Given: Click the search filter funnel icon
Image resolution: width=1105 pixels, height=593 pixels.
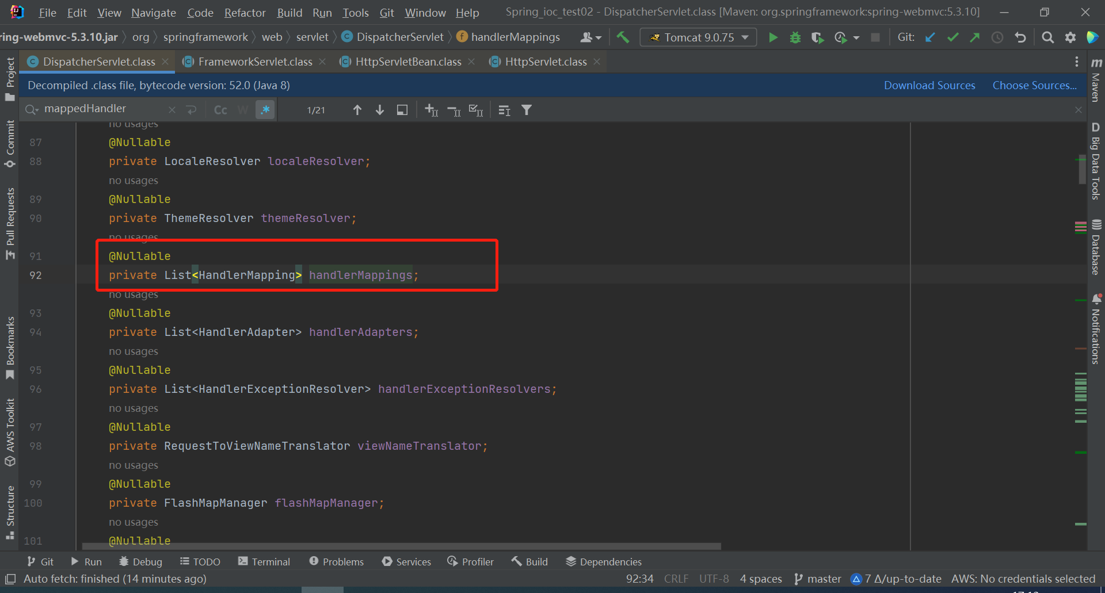Looking at the screenshot, I should [x=527, y=110].
